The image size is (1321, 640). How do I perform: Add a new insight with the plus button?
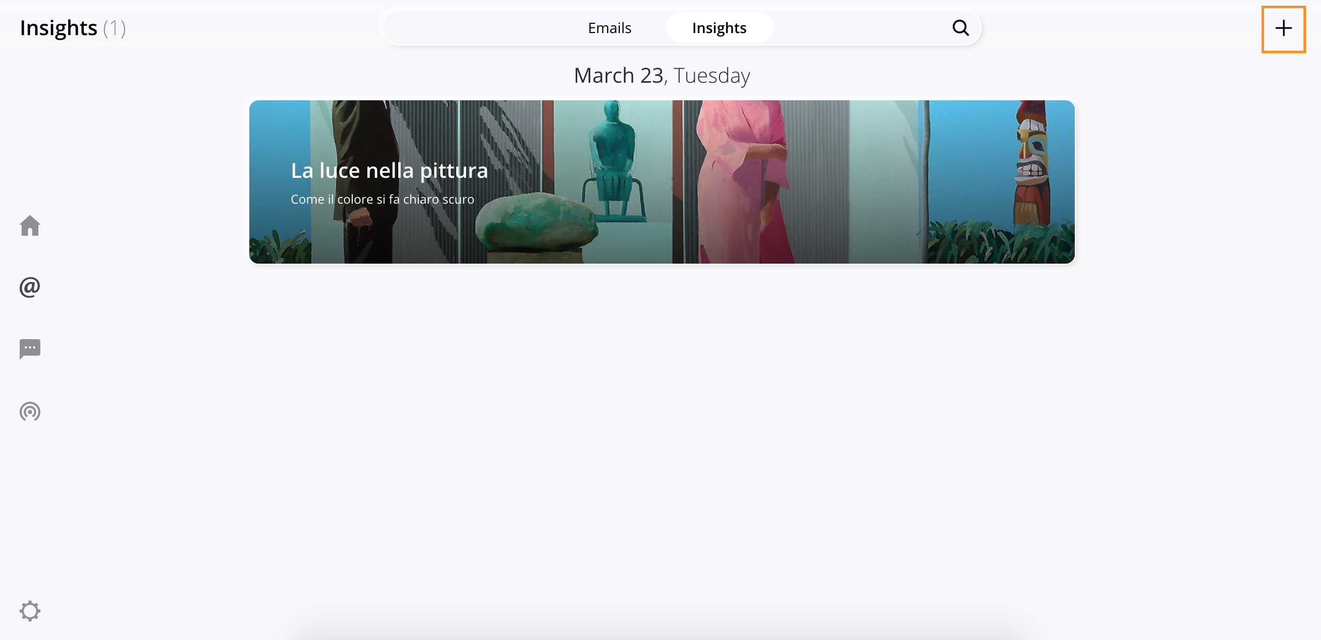1284,29
